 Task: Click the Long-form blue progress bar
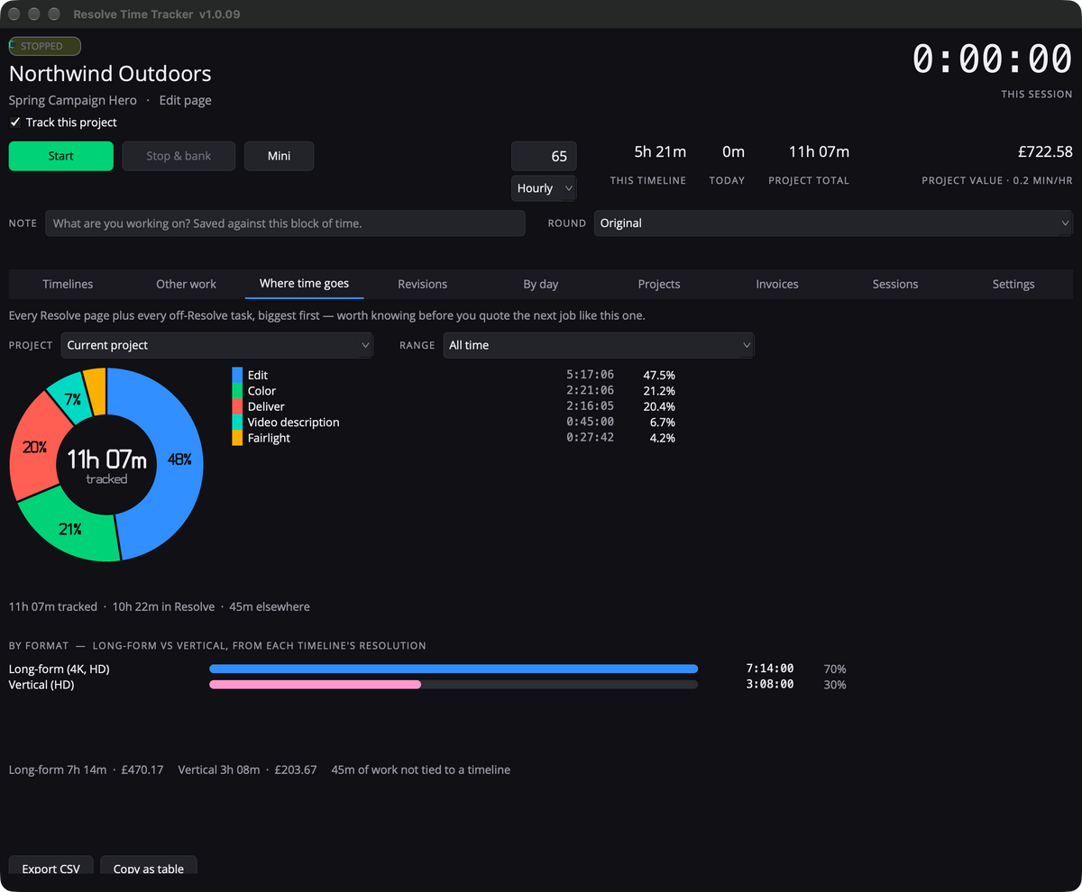(454, 669)
